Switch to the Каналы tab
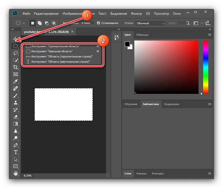 click(x=142, y=173)
